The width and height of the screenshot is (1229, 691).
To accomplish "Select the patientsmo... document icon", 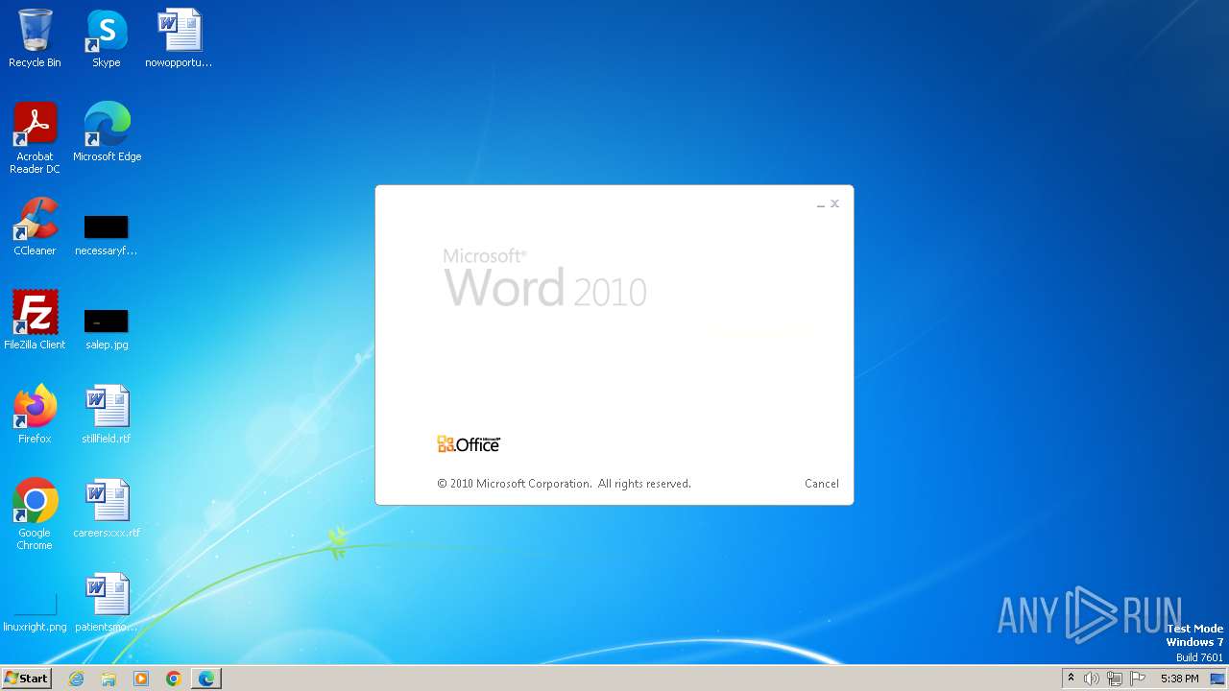I will 107,603.
